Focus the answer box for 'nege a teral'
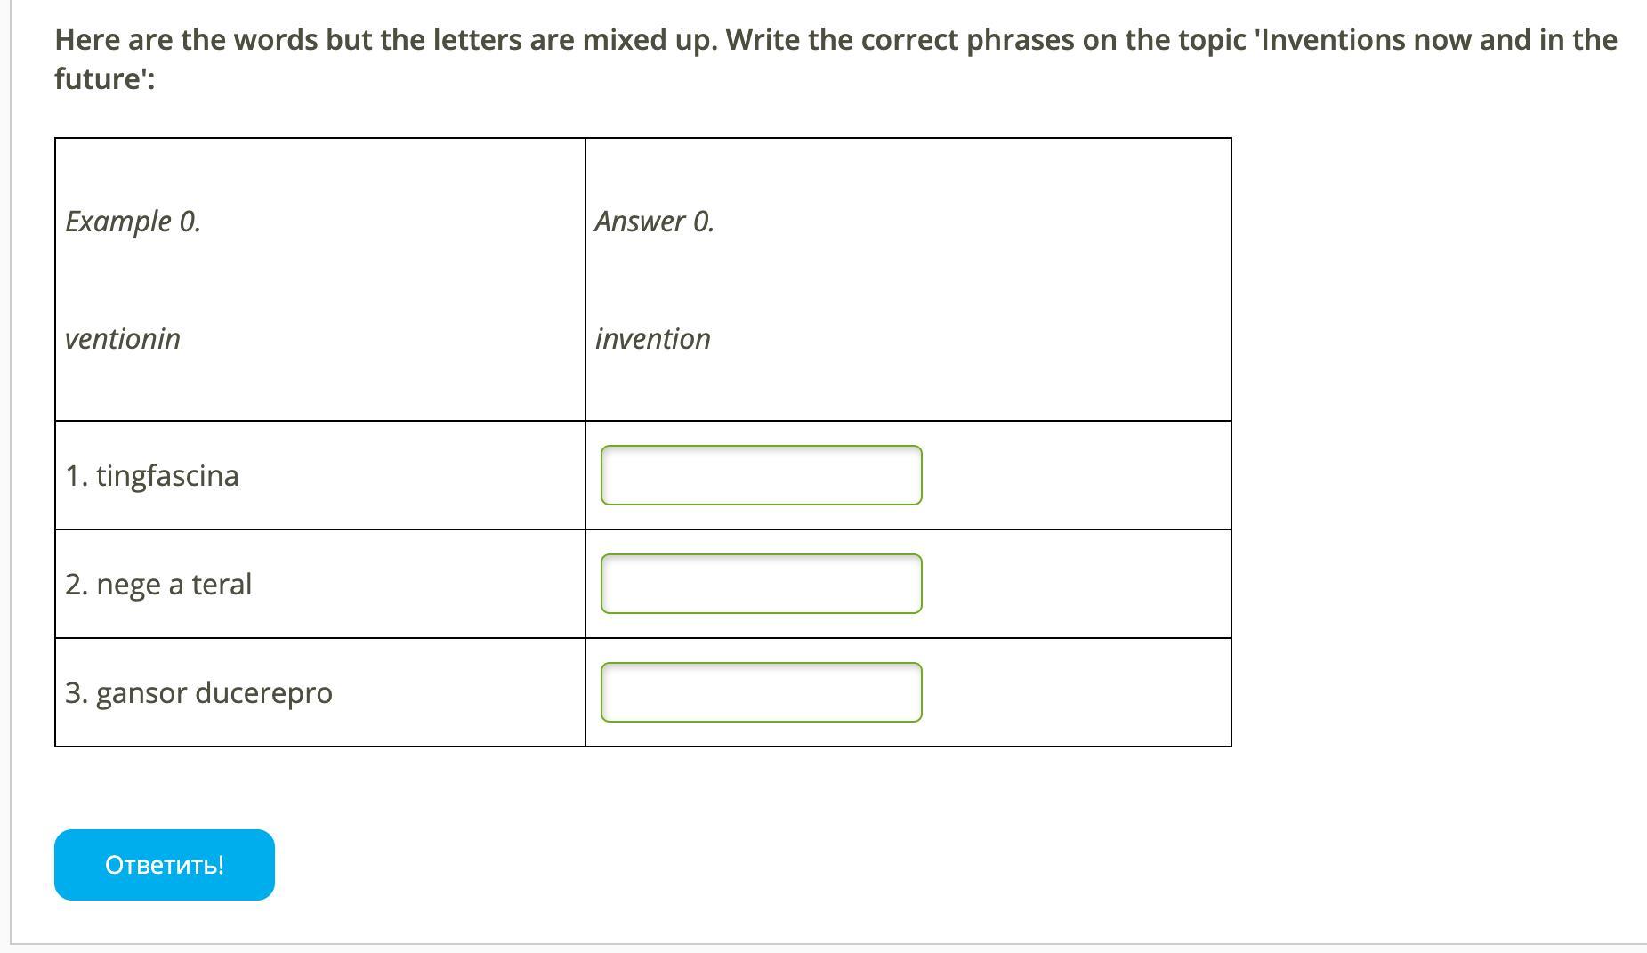The image size is (1647, 953). point(761,584)
